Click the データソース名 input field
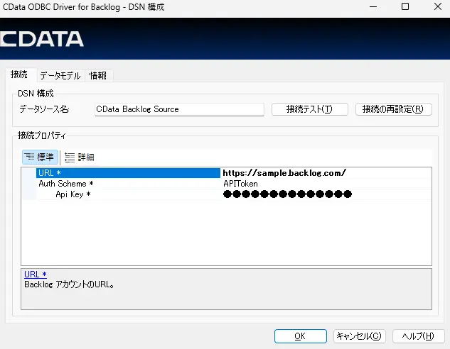Viewport: 450px width, 349px height. (x=179, y=109)
